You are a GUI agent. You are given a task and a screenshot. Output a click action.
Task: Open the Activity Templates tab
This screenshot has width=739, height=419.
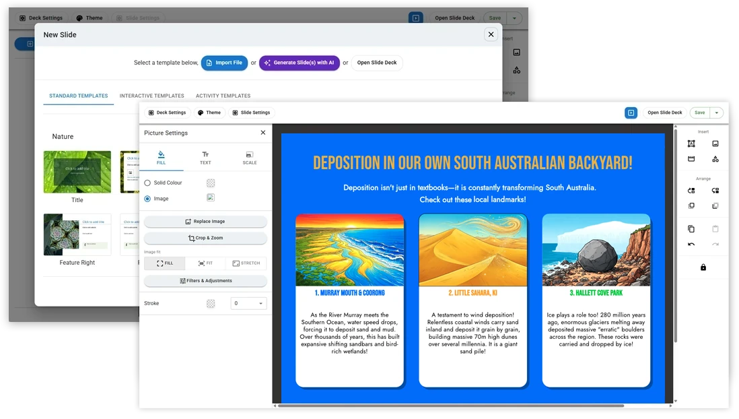[x=223, y=96]
